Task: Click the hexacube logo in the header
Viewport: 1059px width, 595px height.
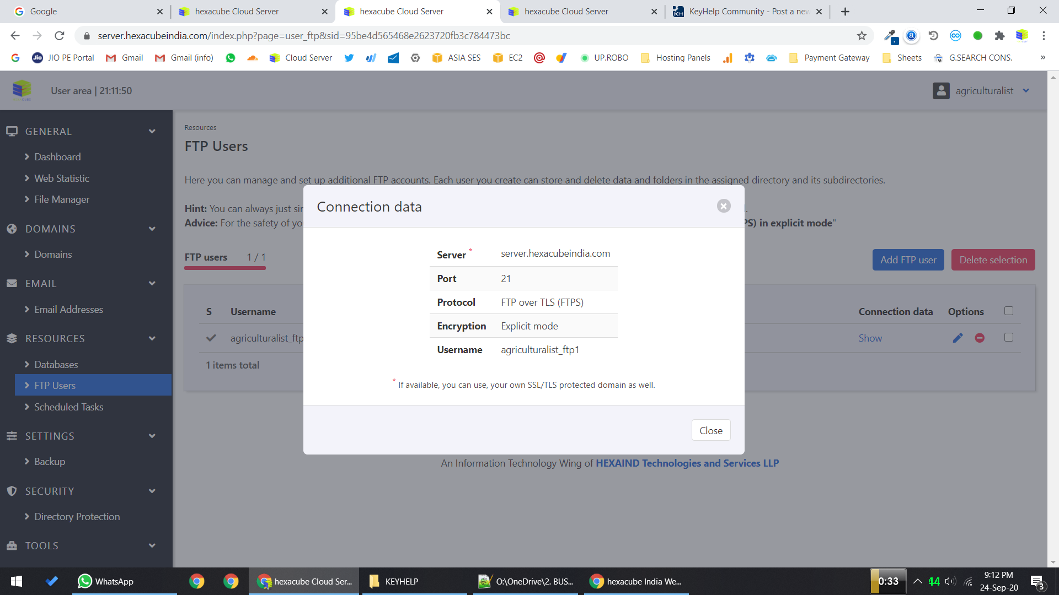Action: (22, 90)
